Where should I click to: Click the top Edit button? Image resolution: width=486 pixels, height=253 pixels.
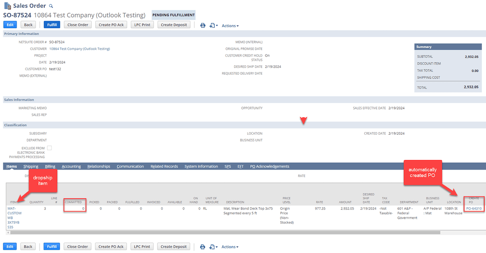tap(10, 25)
